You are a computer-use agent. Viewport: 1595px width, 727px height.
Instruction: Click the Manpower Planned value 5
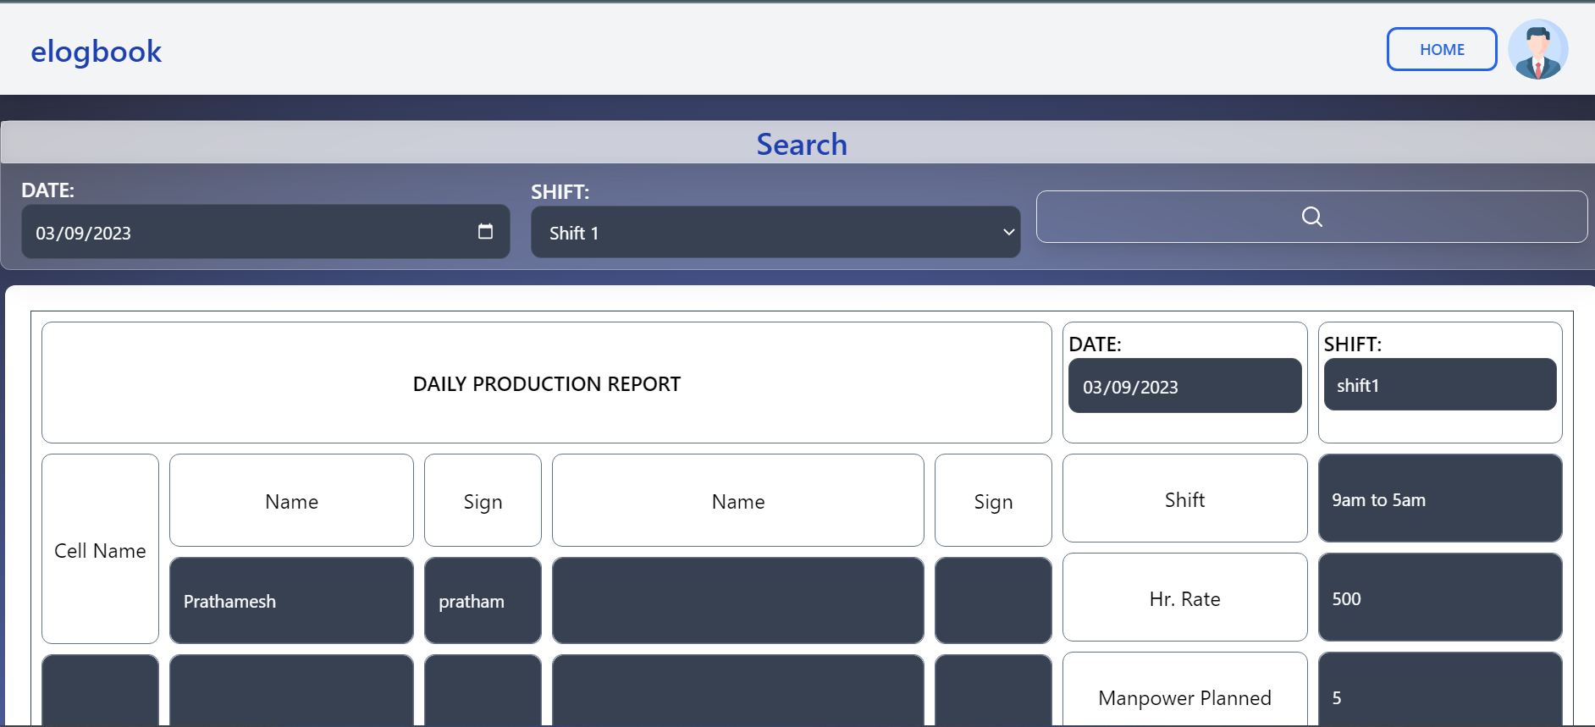pyautogui.click(x=1439, y=690)
